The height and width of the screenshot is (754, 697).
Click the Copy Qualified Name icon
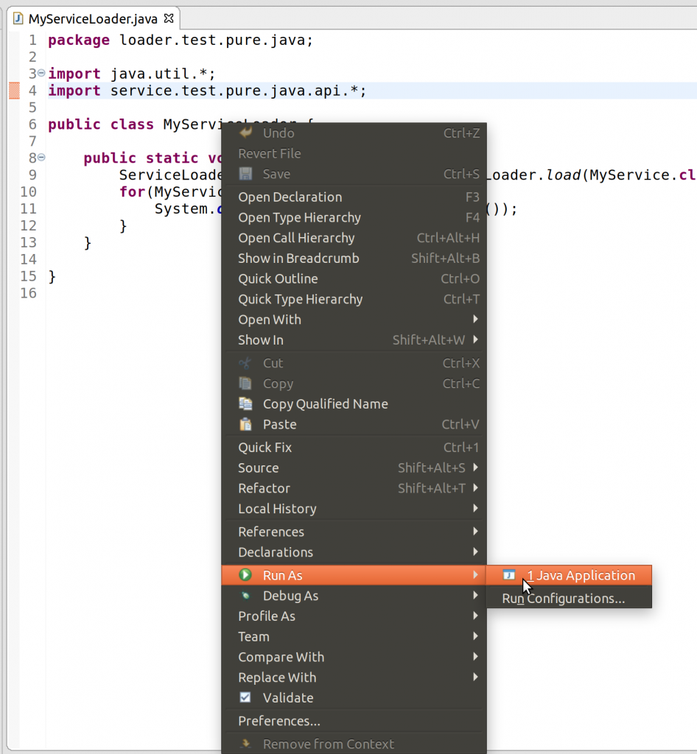[x=245, y=404]
